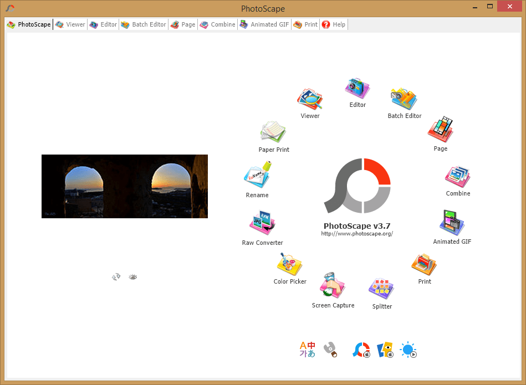This screenshot has width=526, height=385.
Task: Launch the Animated GIF icon in the circle
Action: (452, 223)
